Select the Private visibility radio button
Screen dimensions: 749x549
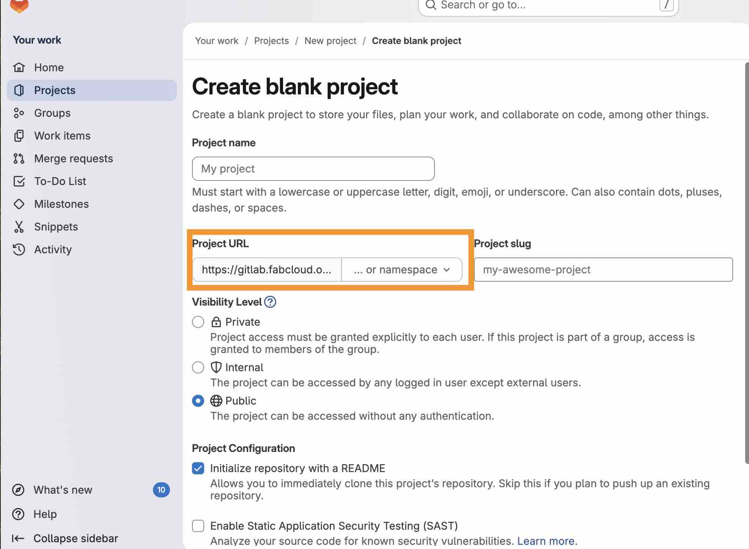click(198, 322)
